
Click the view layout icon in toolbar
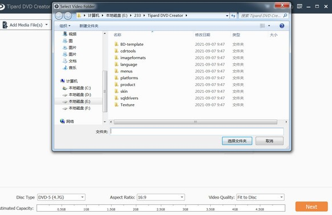click(262, 26)
